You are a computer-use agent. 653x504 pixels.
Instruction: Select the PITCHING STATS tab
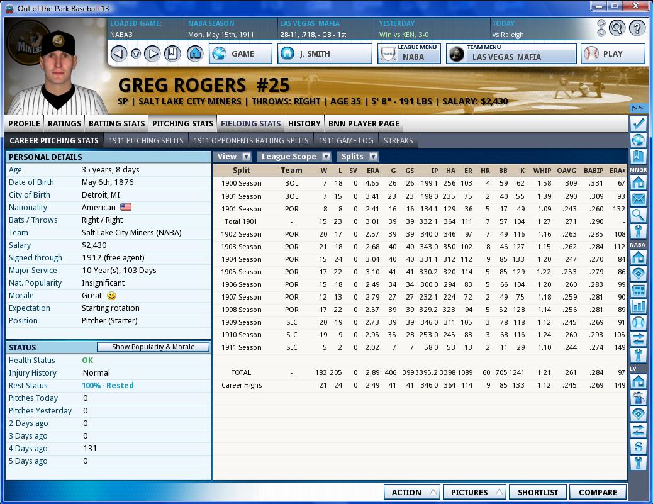[182, 124]
